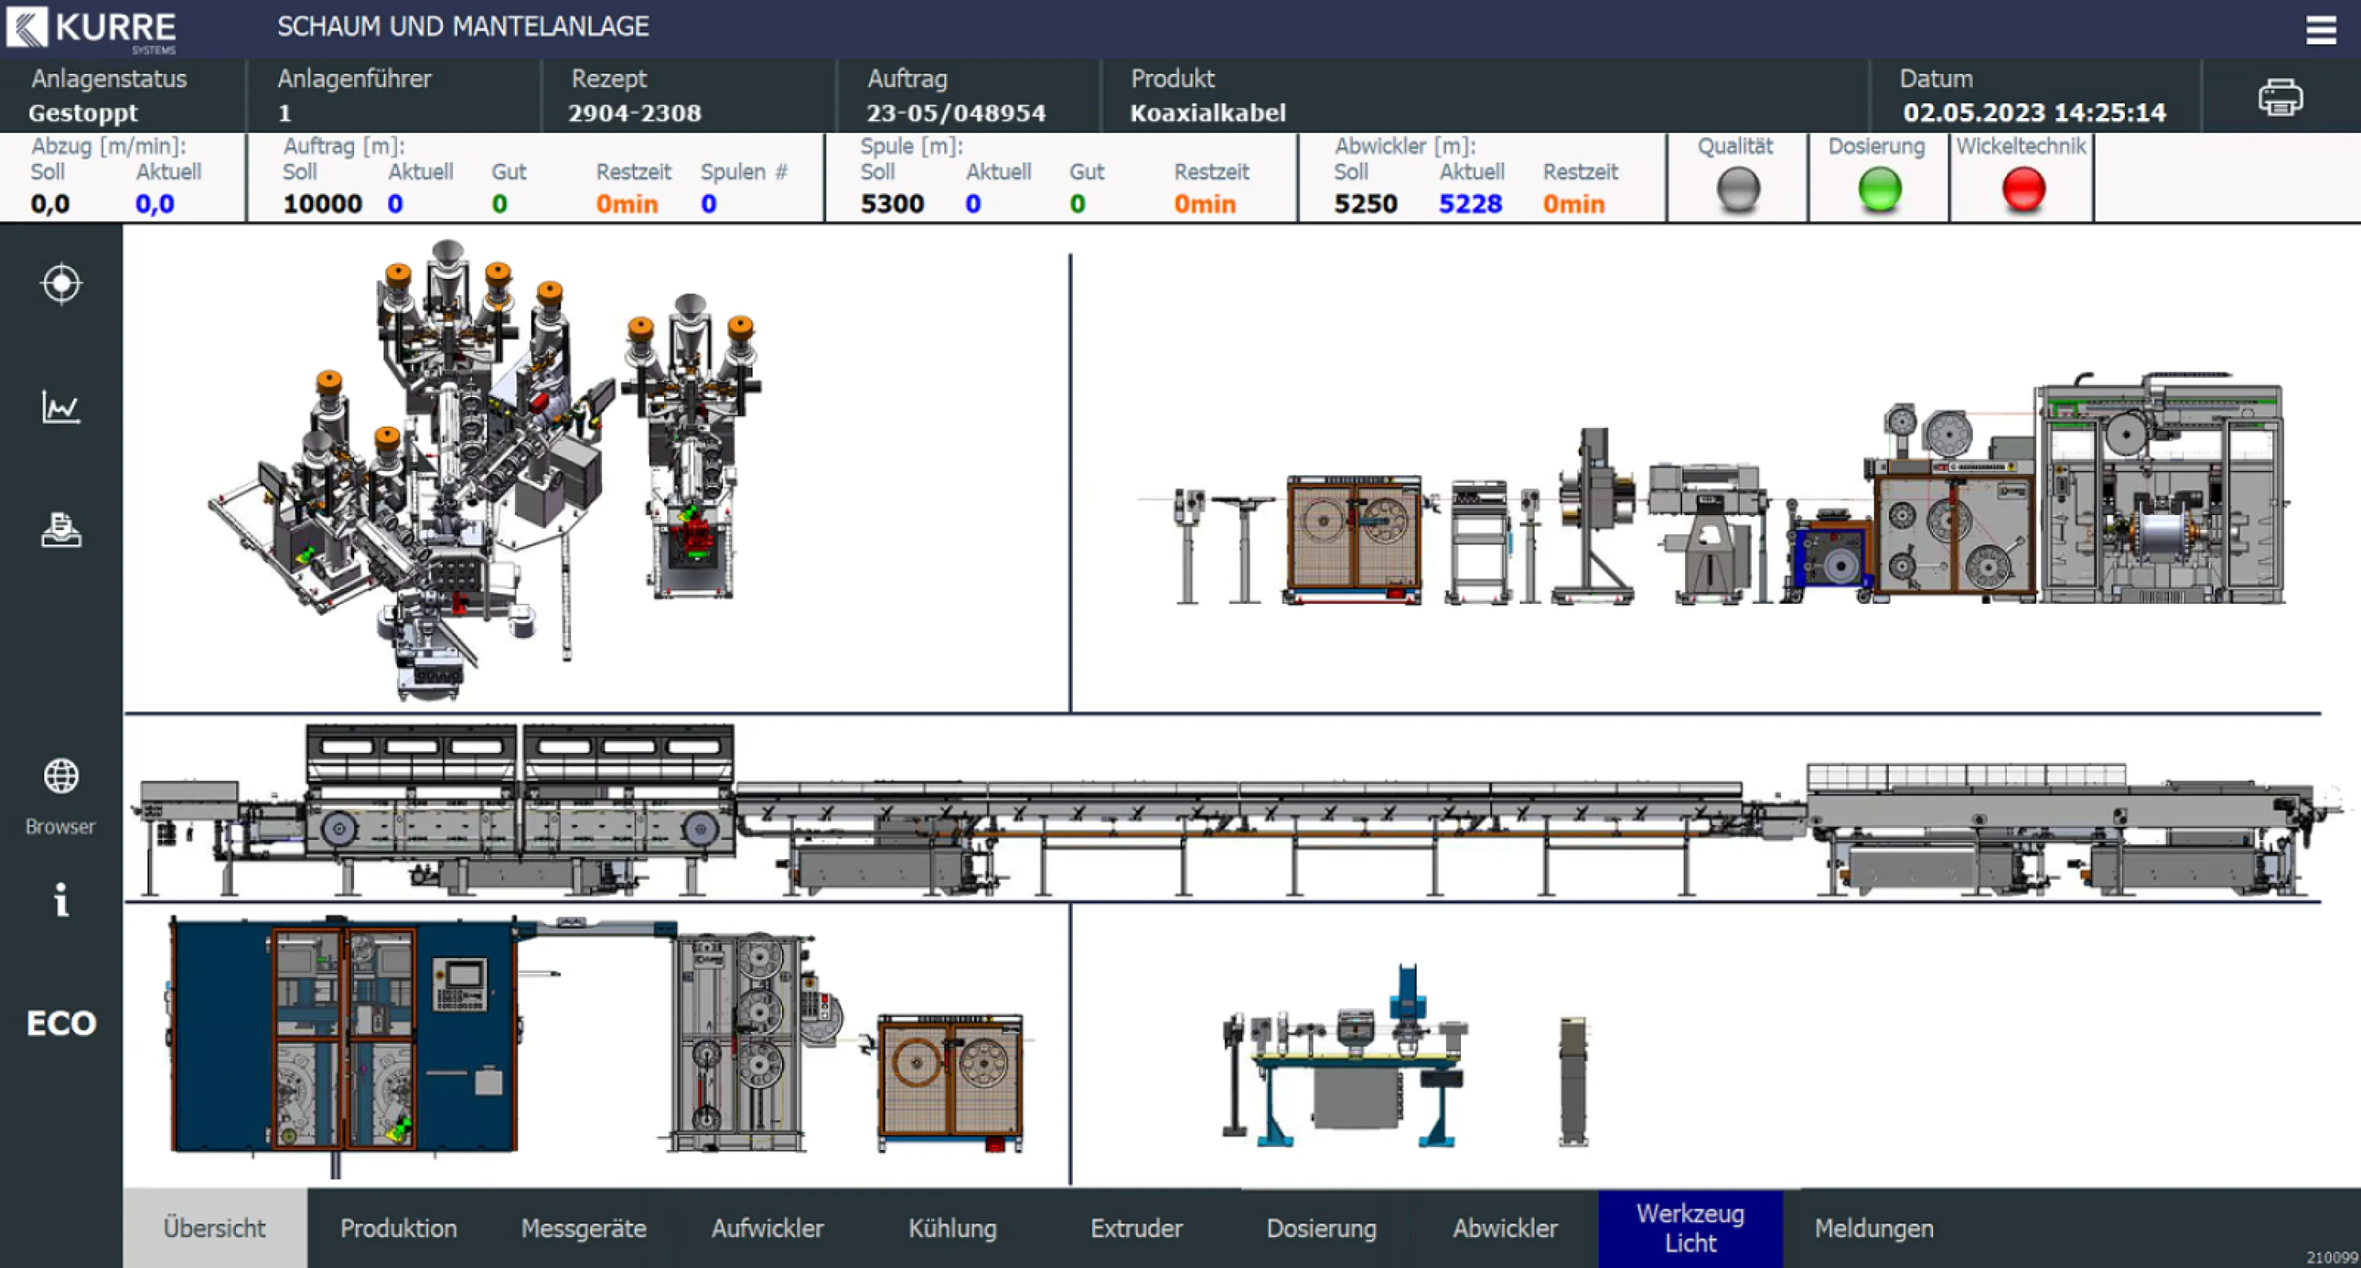Open the Abwickler view
This screenshot has width=2361, height=1268.
point(1505,1228)
